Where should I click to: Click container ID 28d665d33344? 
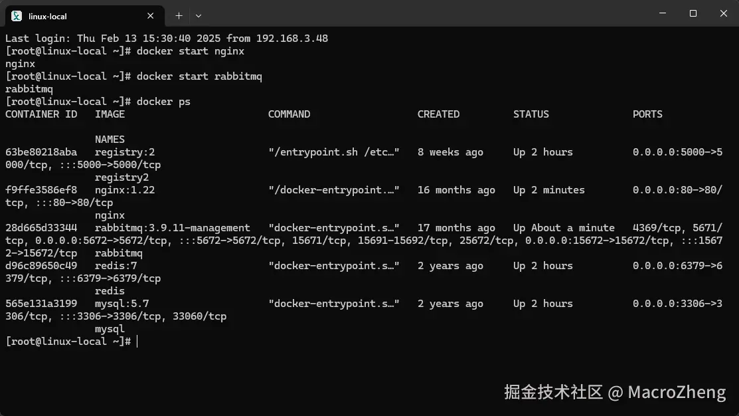(41, 228)
